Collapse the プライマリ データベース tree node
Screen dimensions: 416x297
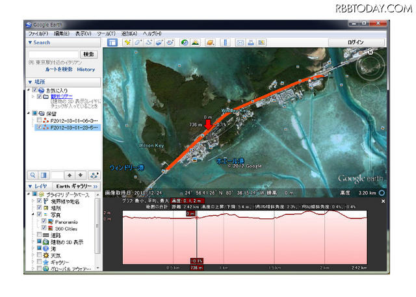pyautogui.click(x=29, y=194)
